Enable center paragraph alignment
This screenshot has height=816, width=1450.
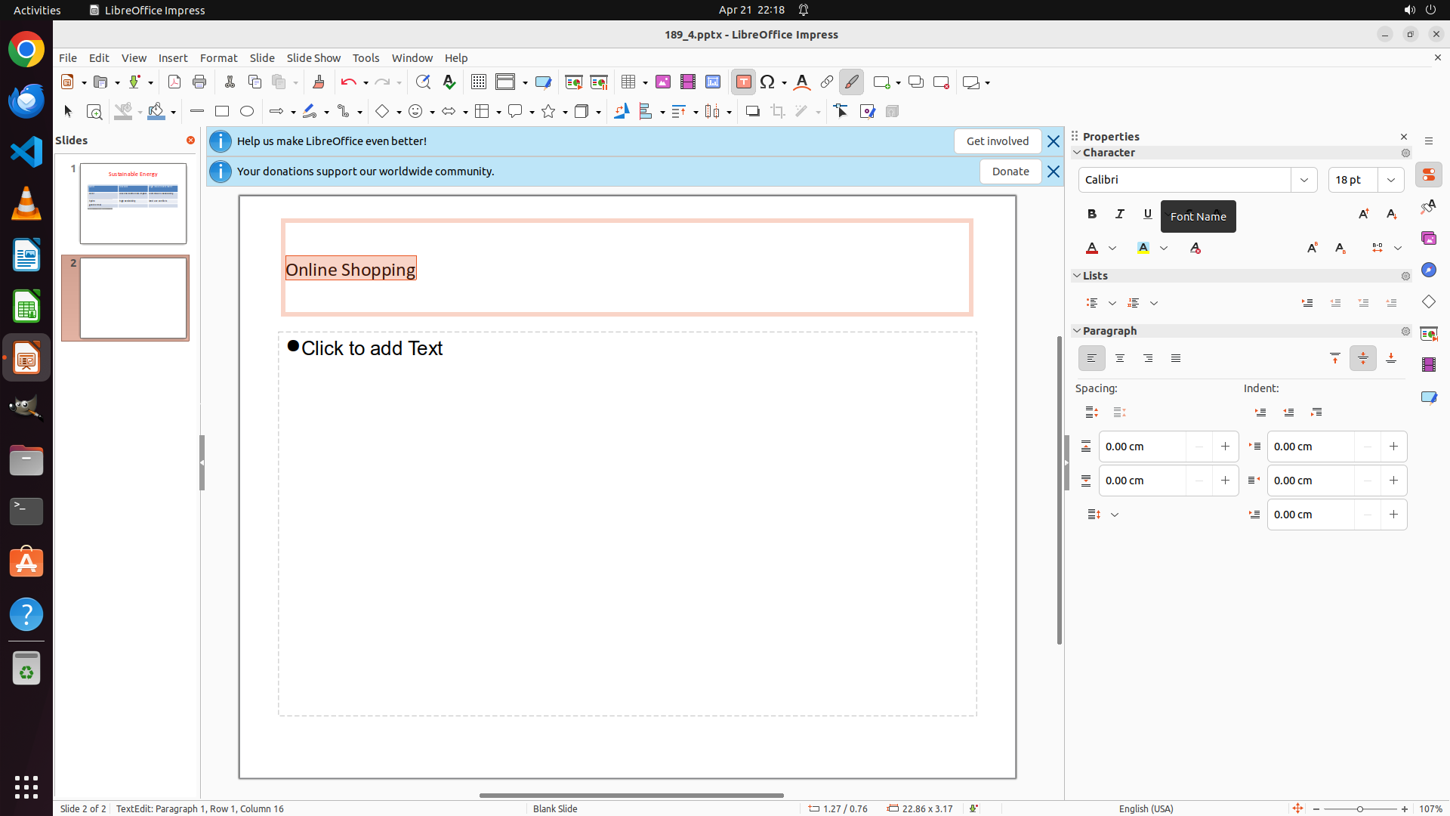pos(1120,359)
